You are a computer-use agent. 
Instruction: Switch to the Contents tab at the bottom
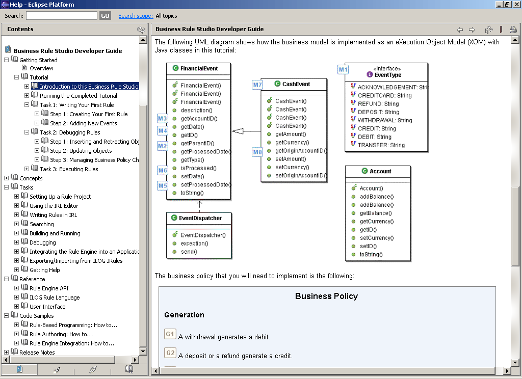point(19,369)
